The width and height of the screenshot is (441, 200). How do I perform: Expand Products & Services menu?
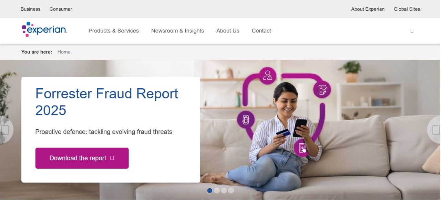pyautogui.click(x=114, y=31)
